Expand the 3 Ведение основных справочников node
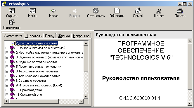This screenshot has width=194, height=108. tap(7, 57)
